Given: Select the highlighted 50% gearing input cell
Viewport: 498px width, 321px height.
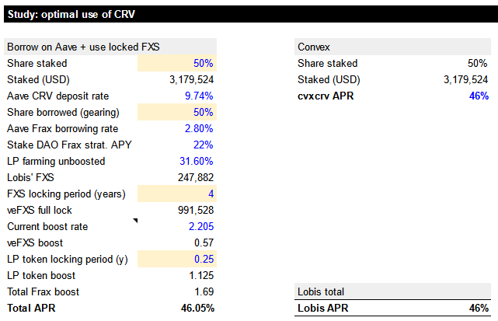Looking at the screenshot, I should click(x=177, y=112).
